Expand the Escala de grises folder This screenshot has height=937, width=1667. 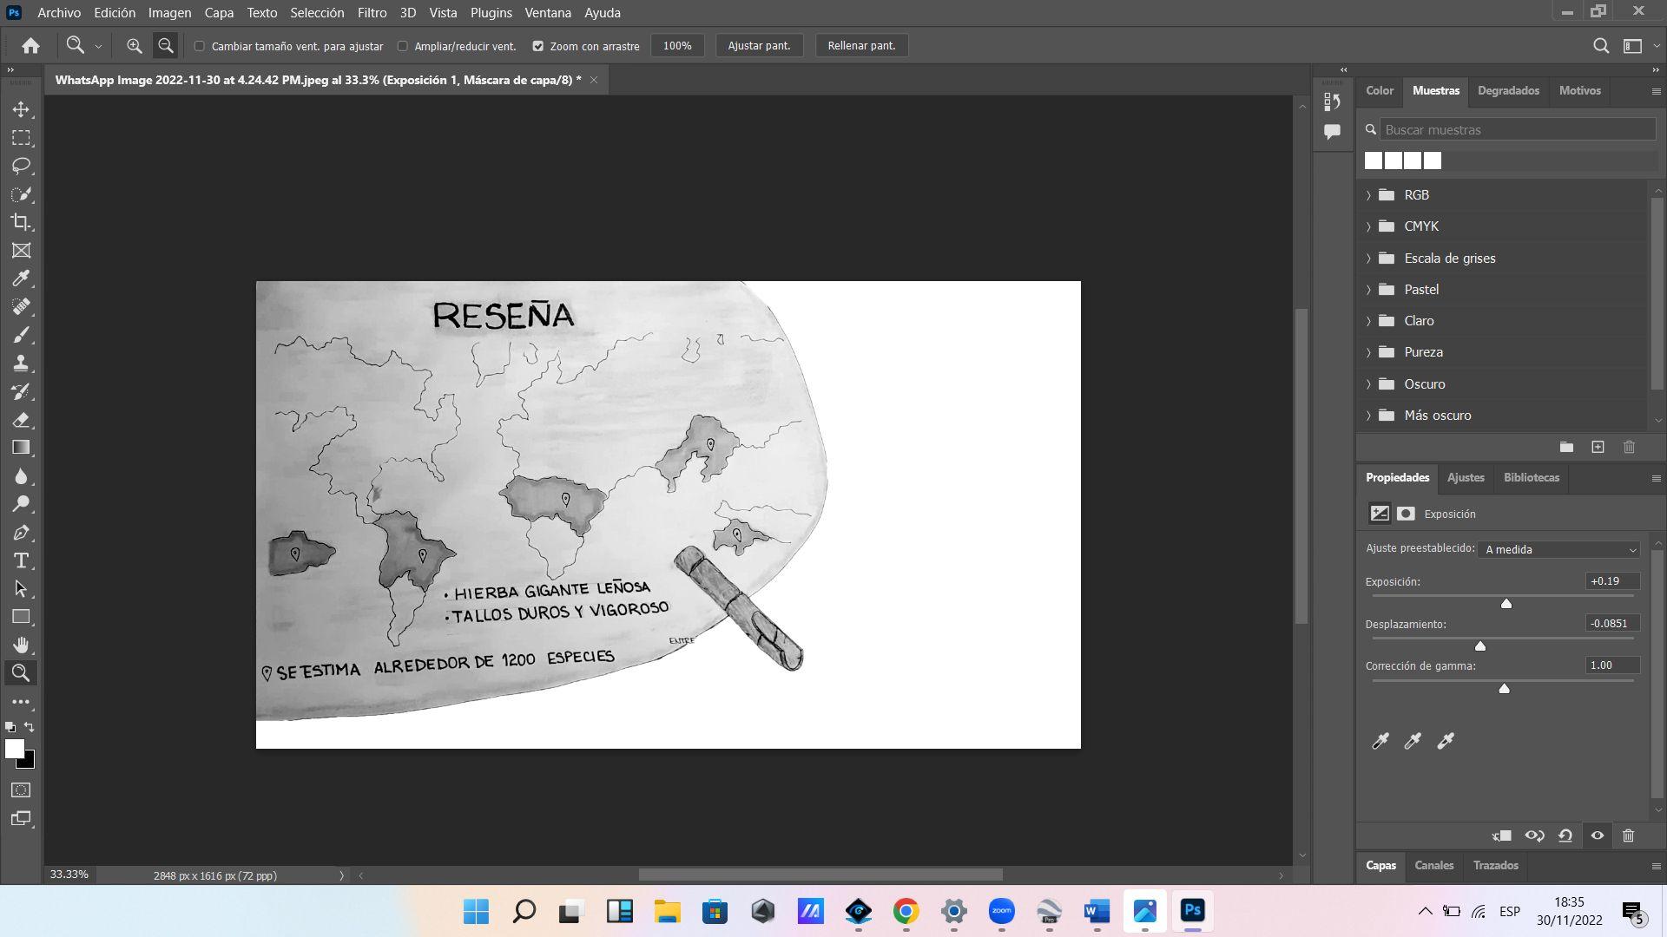point(1369,259)
